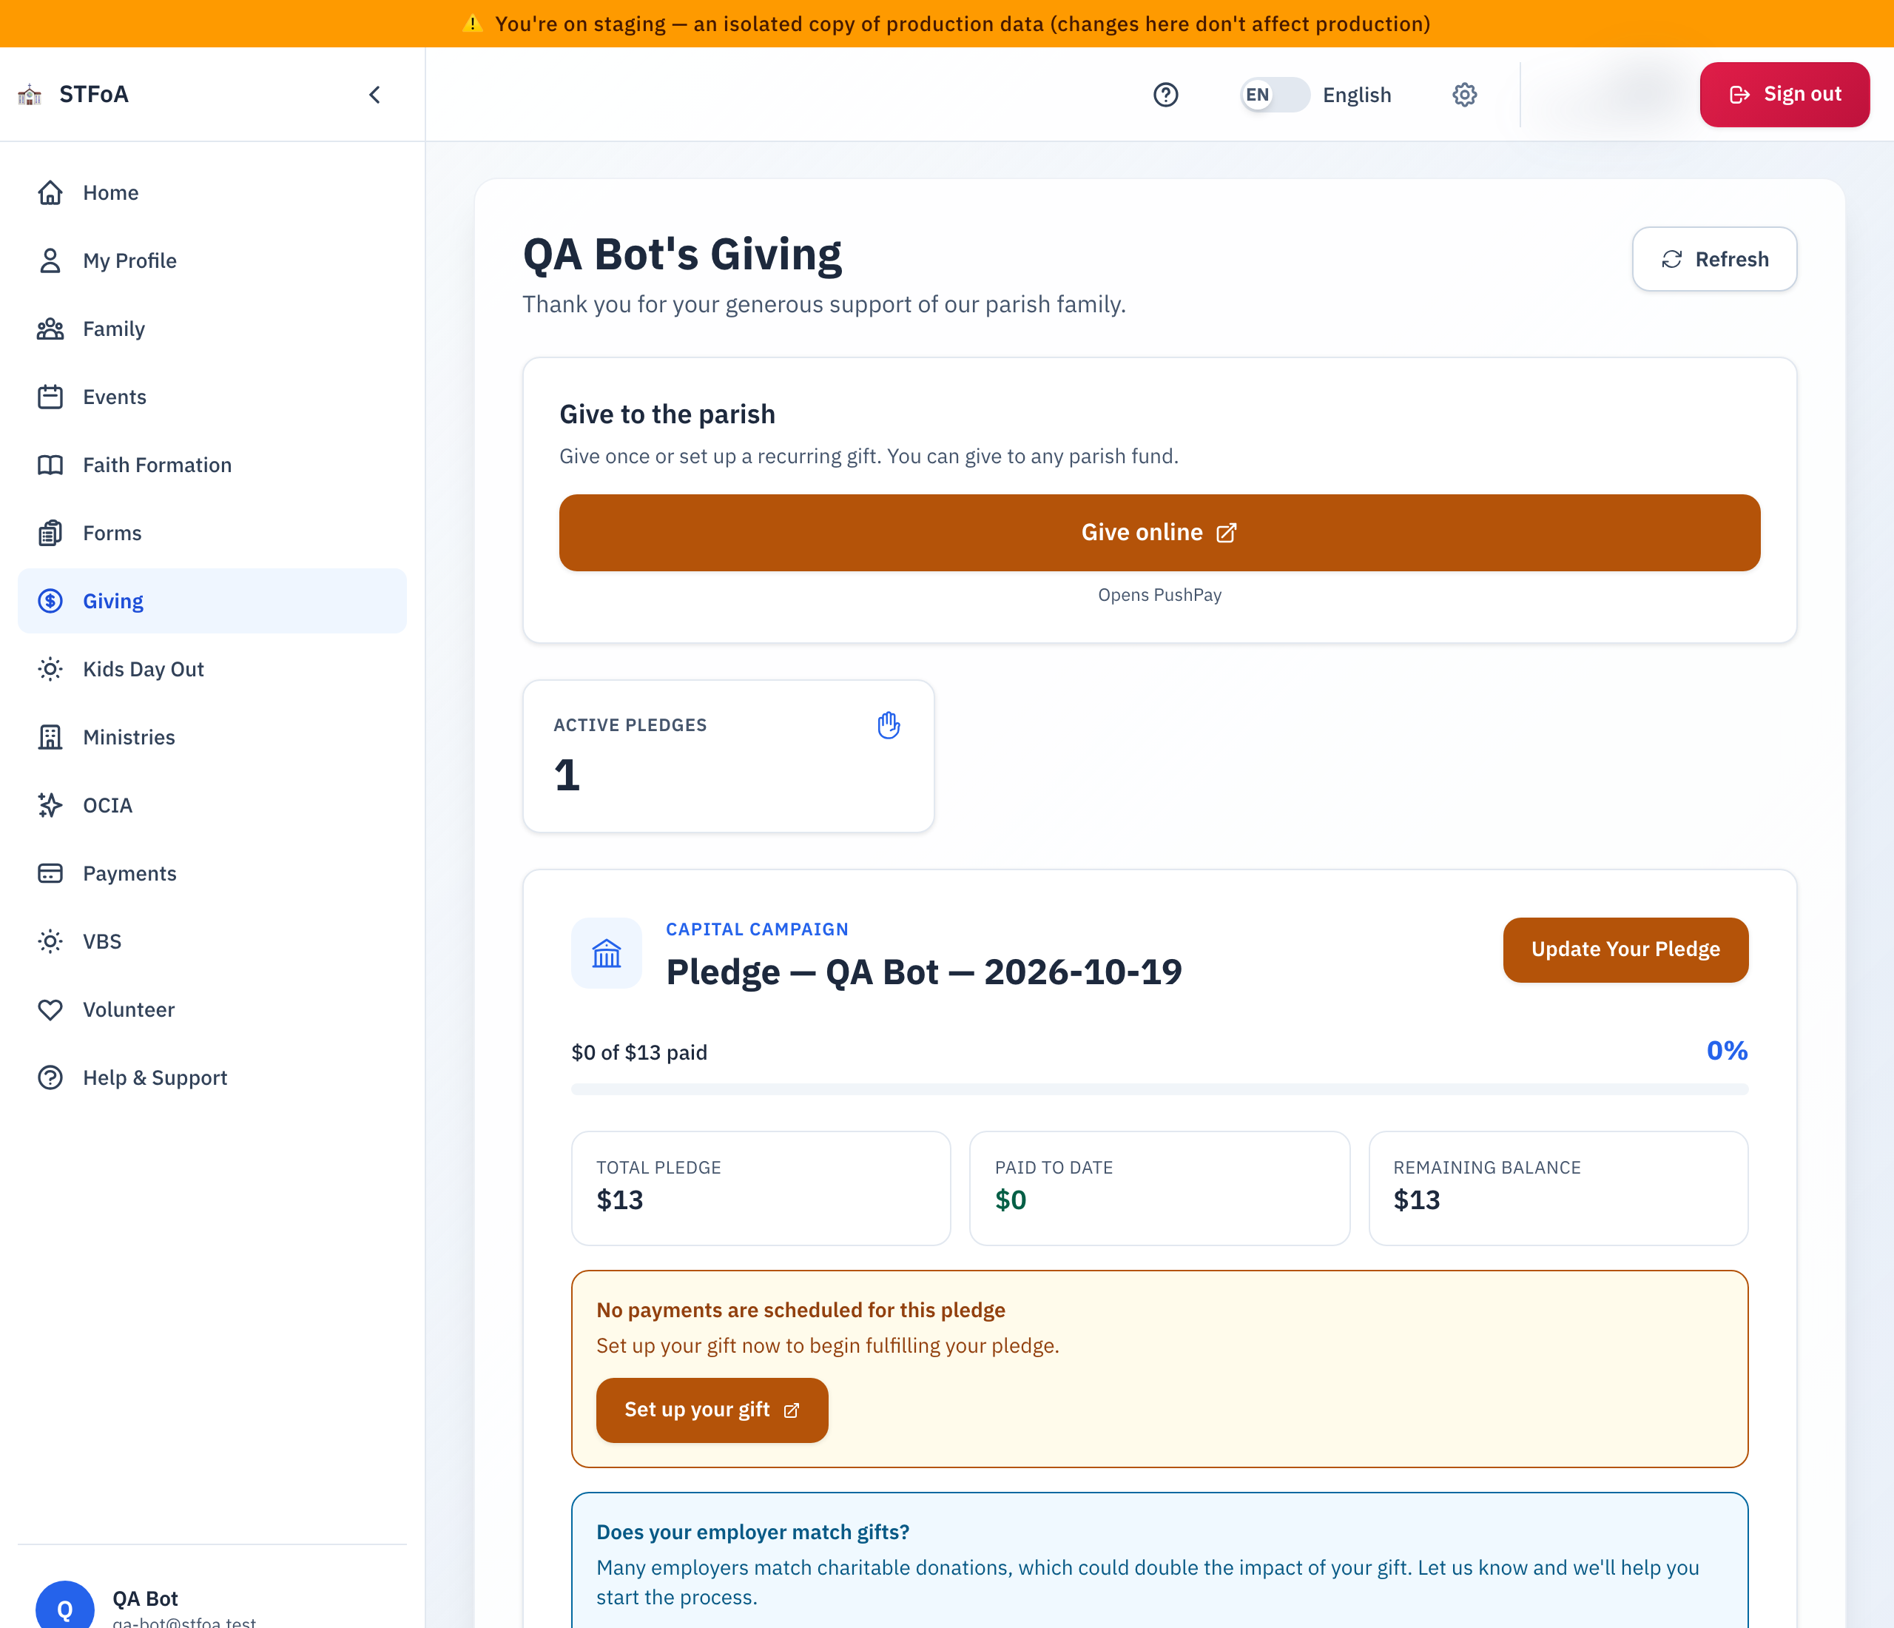Click the Events calendar icon
The height and width of the screenshot is (1628, 1894).
50,397
